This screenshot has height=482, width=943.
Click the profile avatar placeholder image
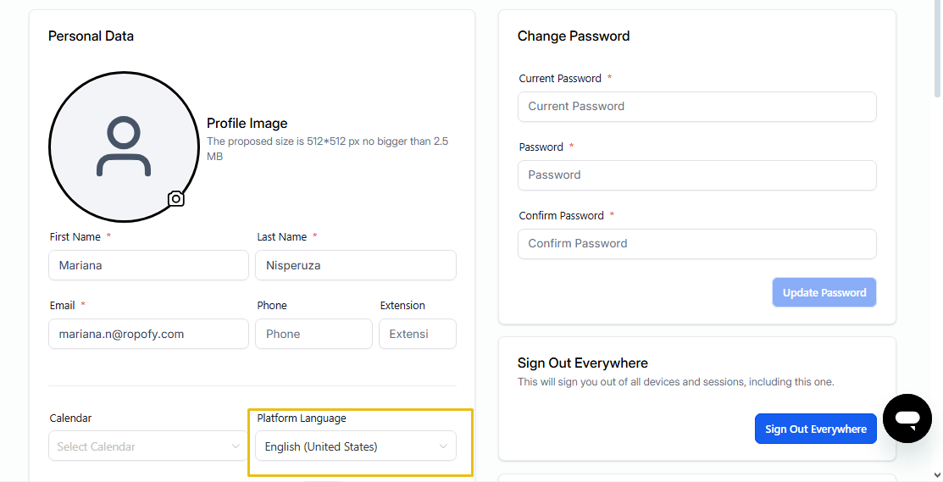pyautogui.click(x=124, y=147)
